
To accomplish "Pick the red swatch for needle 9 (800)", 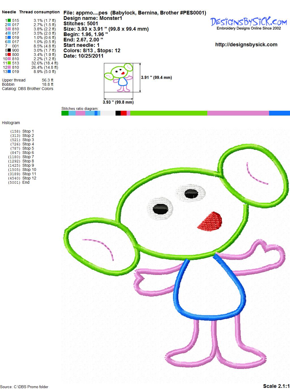I will click(9, 55).
